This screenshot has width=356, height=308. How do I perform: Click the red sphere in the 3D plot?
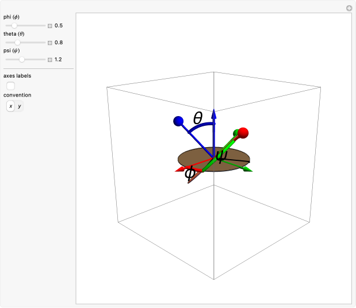click(243, 133)
